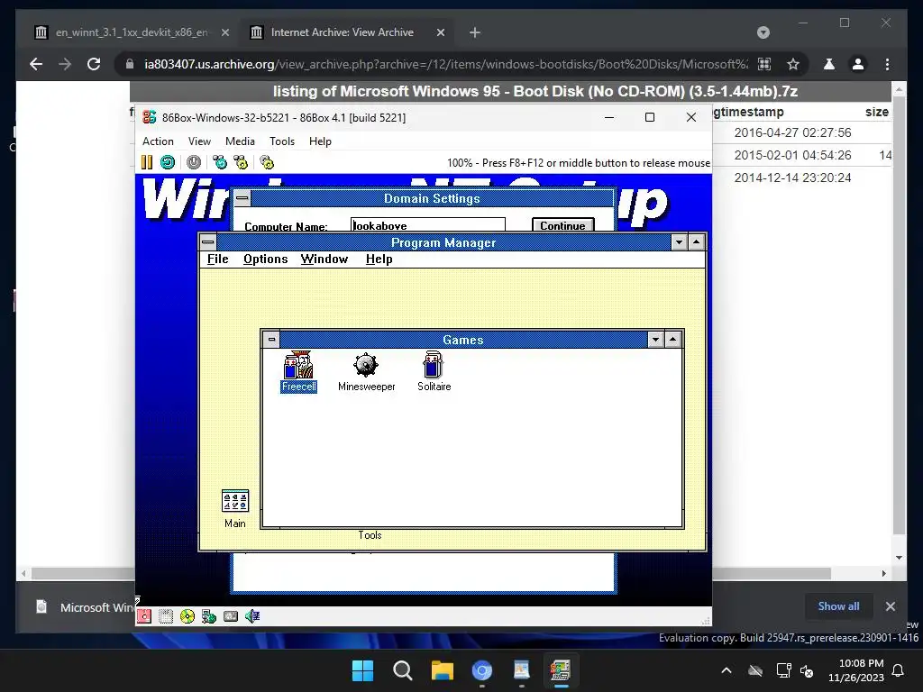
Task: Close the downloads bar
Action: click(x=890, y=606)
